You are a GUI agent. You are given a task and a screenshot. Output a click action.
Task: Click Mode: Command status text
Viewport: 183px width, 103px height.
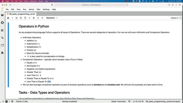pos(118,101)
